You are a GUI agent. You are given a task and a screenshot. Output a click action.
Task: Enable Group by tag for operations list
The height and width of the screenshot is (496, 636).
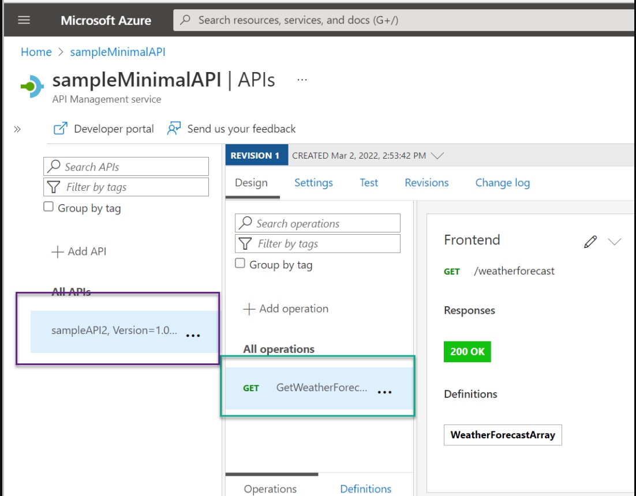click(x=241, y=264)
